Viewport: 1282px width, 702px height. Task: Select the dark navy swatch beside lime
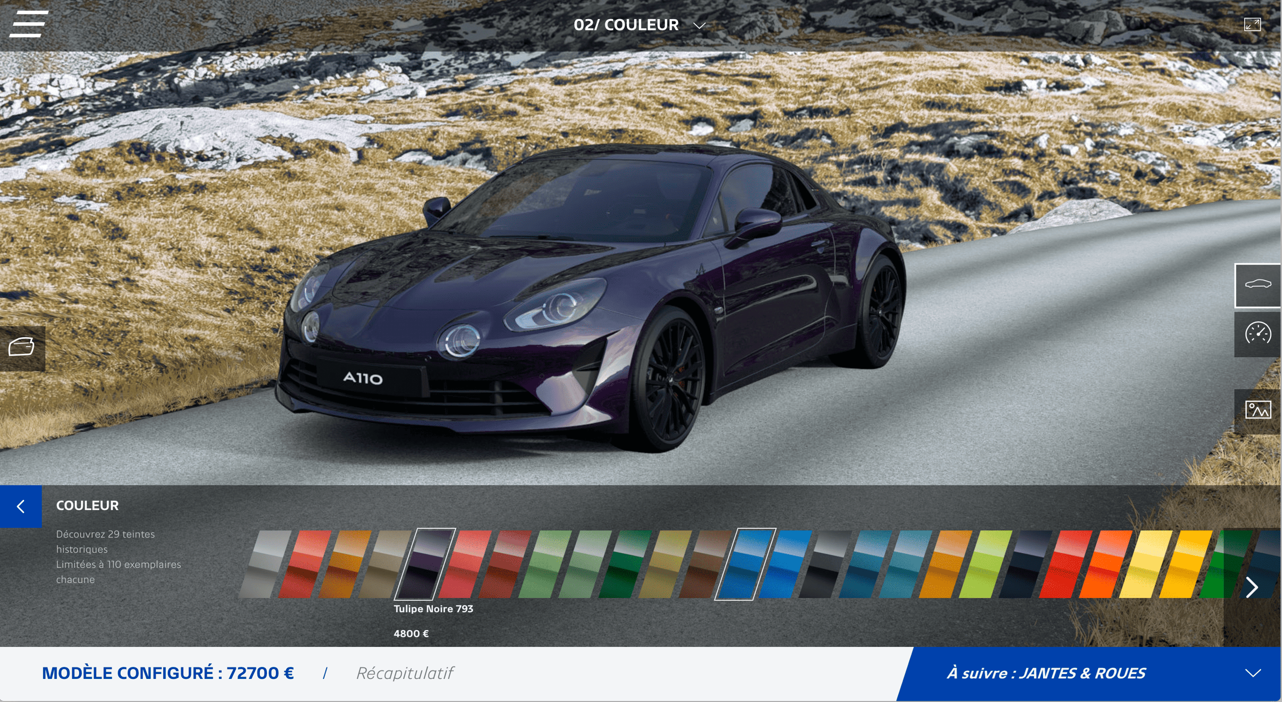point(1026,564)
